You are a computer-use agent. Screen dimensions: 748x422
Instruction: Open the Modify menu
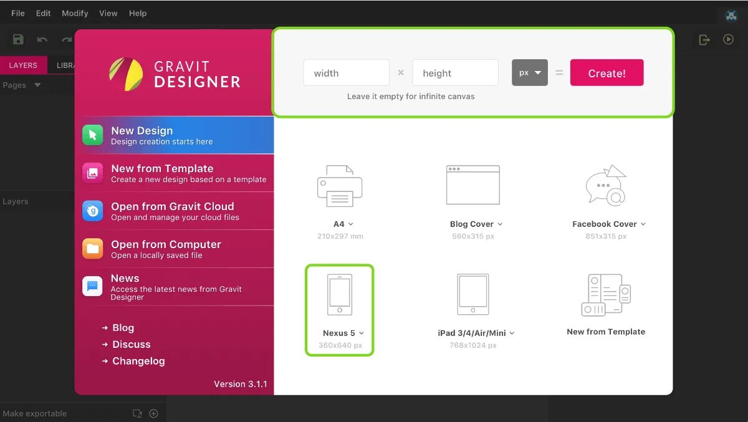click(x=75, y=13)
